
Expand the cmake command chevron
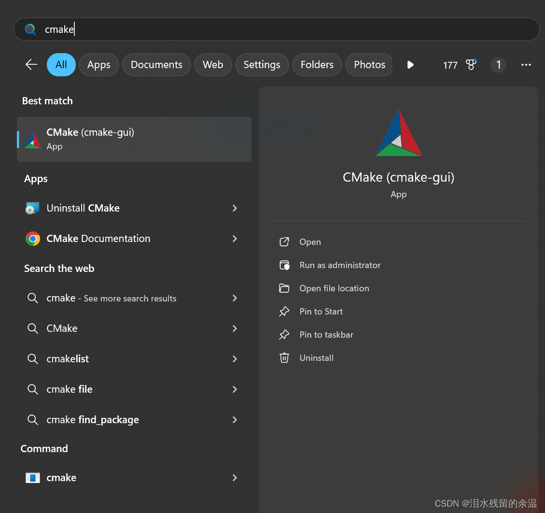tap(235, 478)
